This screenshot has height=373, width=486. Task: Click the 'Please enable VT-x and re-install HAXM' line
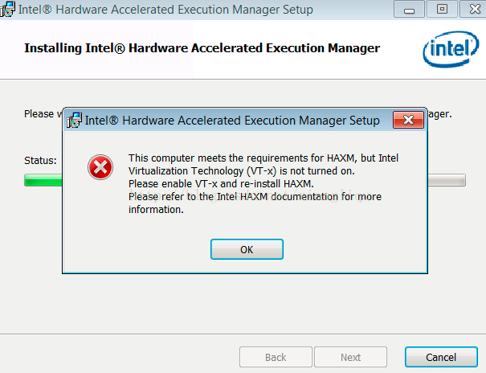click(221, 184)
